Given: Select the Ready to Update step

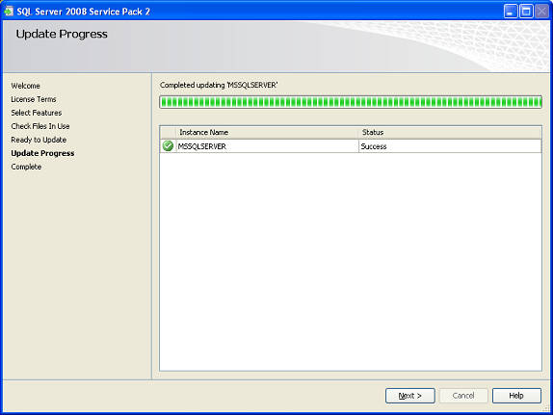Looking at the screenshot, I should tap(39, 140).
